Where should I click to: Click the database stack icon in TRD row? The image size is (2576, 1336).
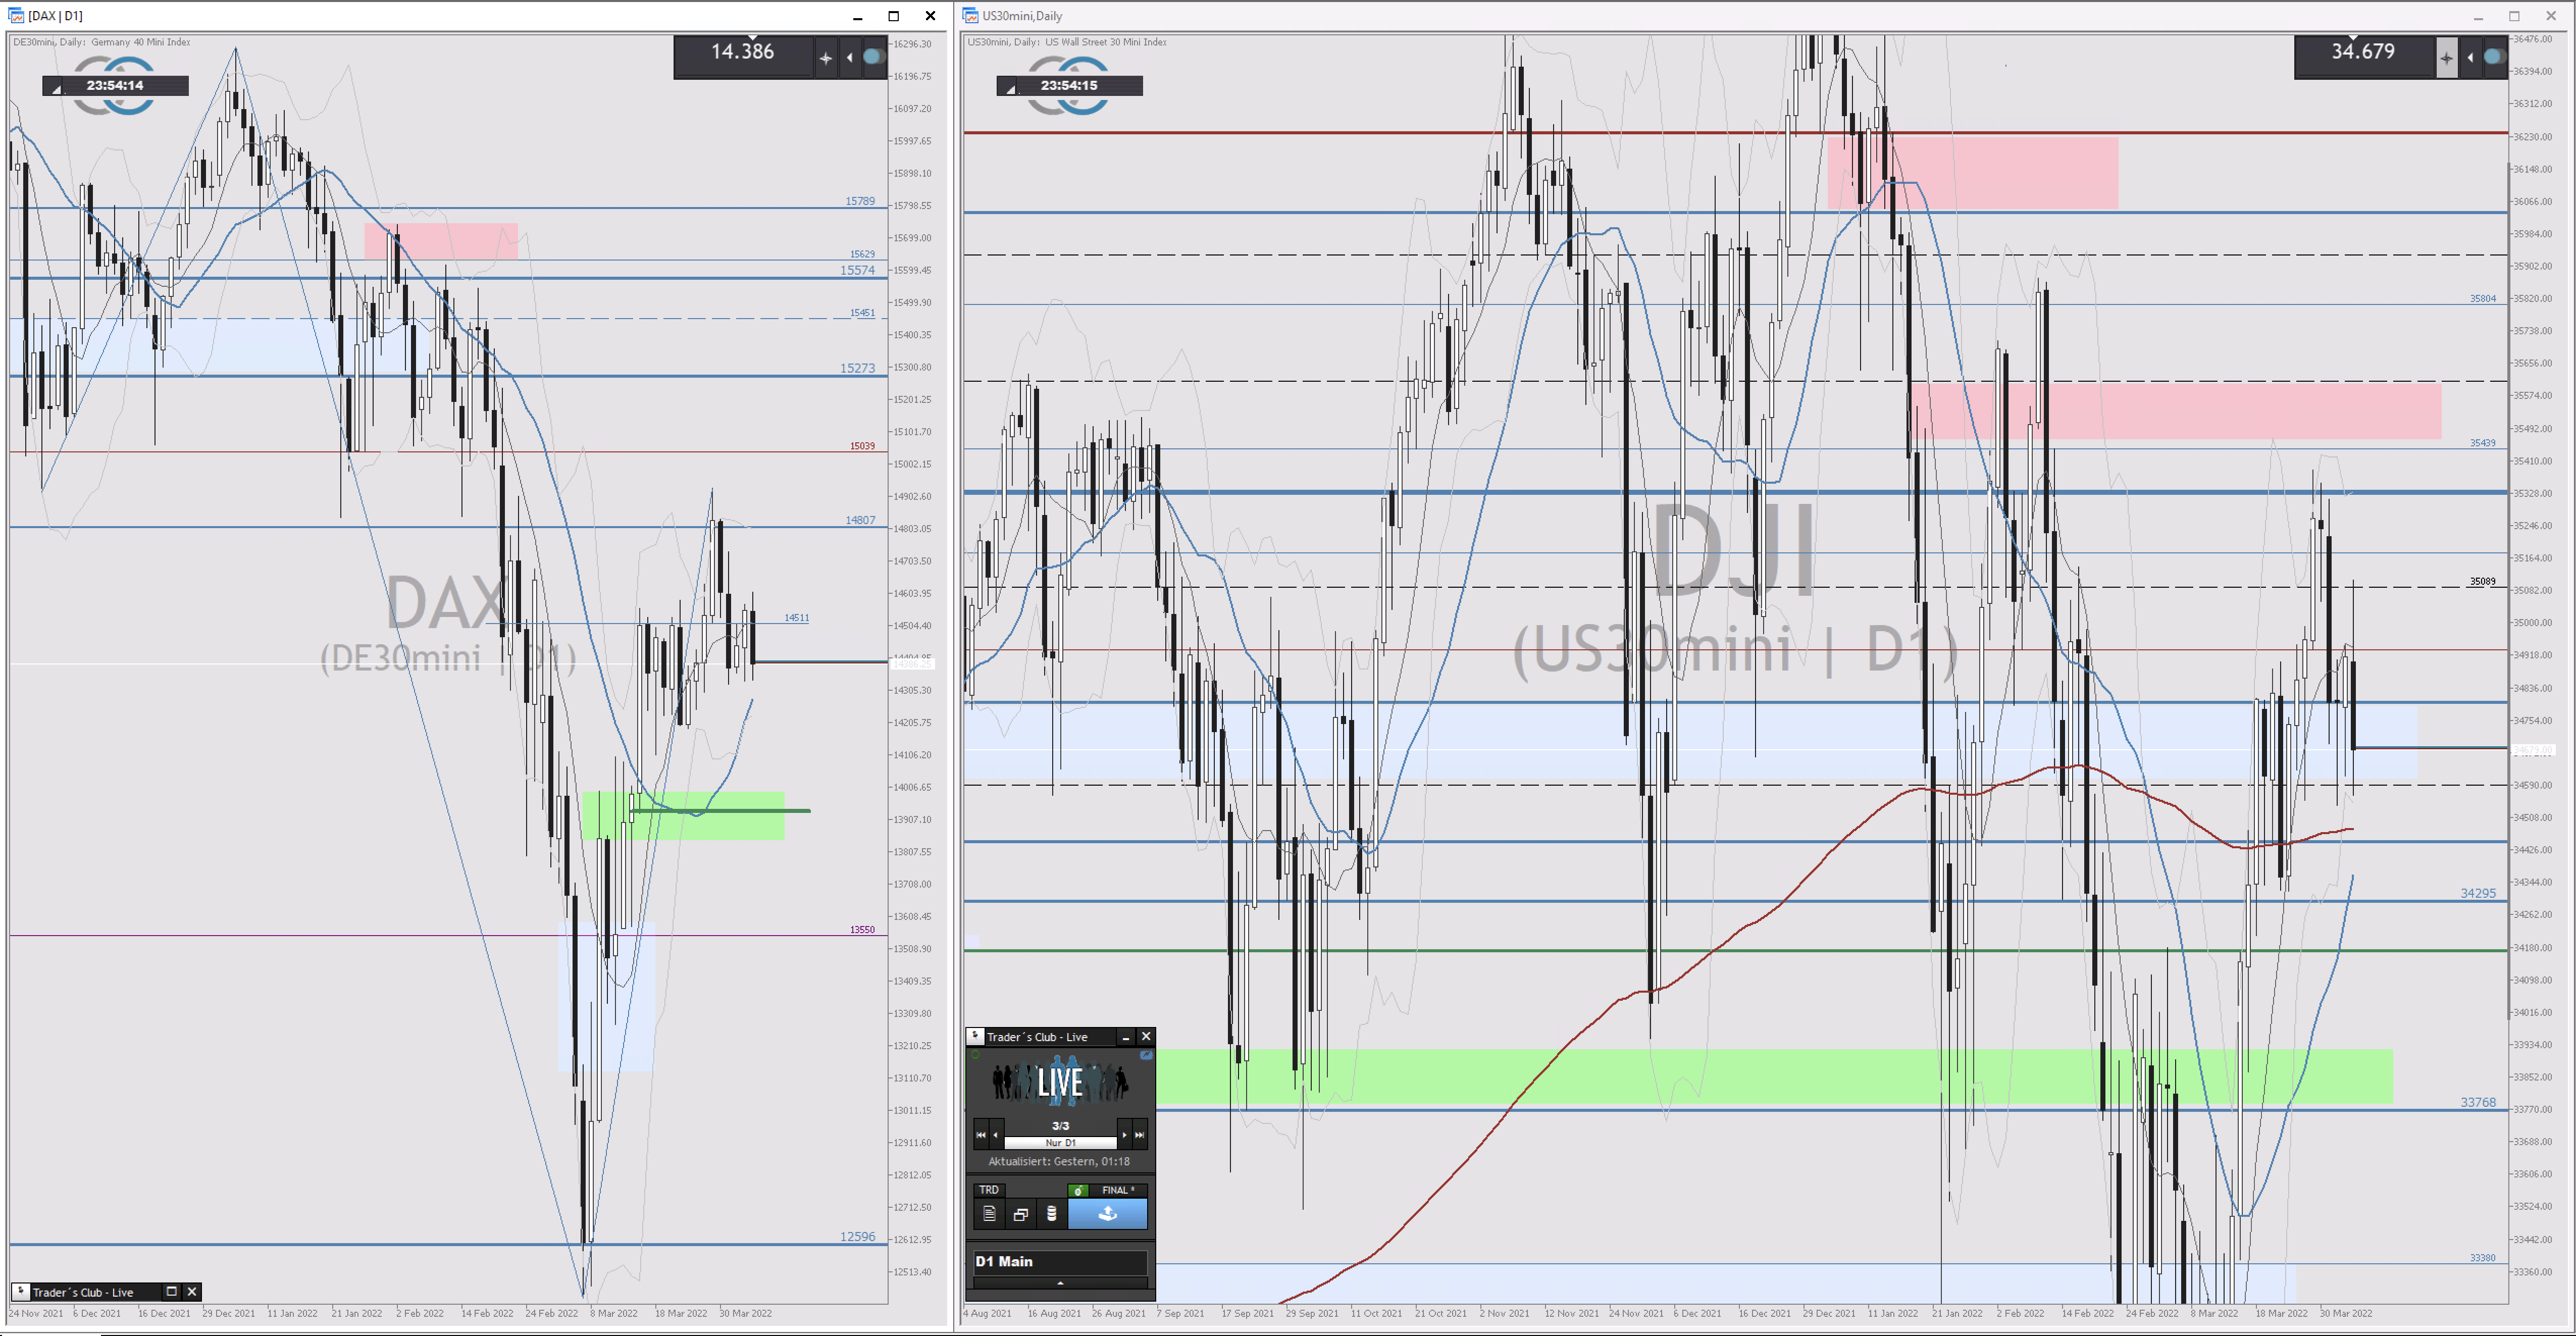click(1051, 1214)
